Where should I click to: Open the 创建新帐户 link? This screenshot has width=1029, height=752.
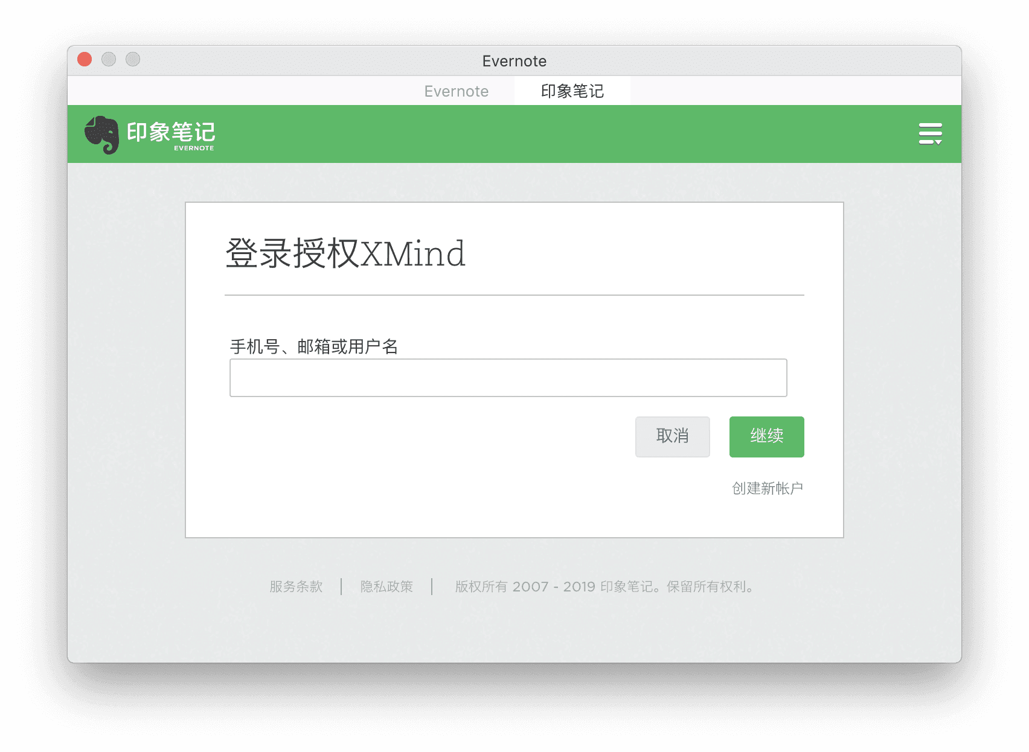(x=767, y=488)
